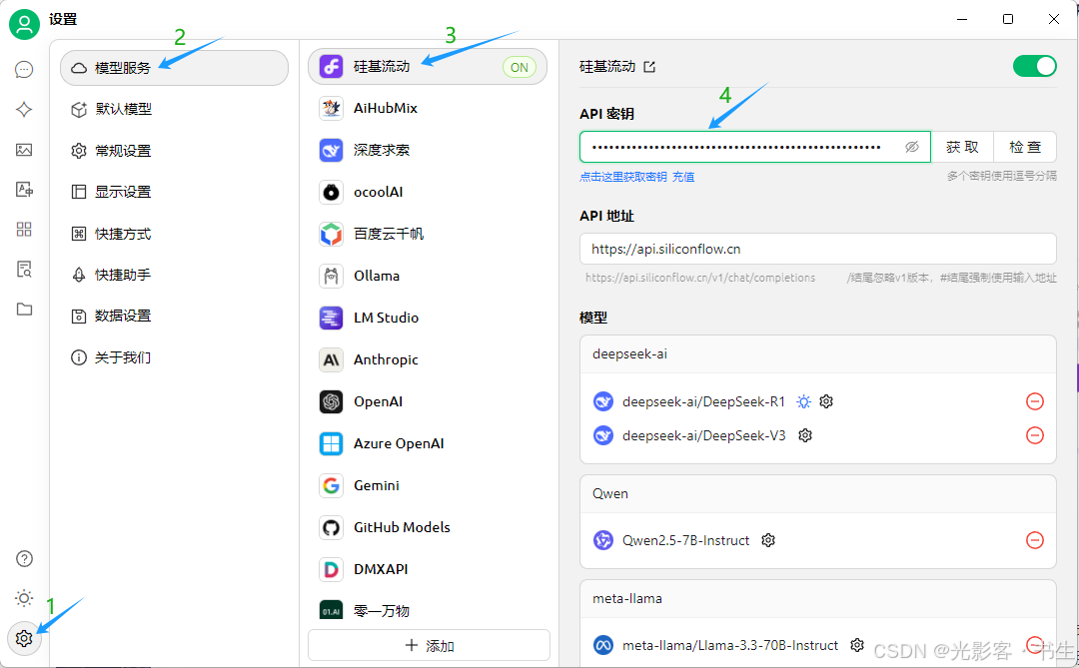Select the 深度求索 provider
The width and height of the screenshot is (1079, 668).
(x=428, y=150)
